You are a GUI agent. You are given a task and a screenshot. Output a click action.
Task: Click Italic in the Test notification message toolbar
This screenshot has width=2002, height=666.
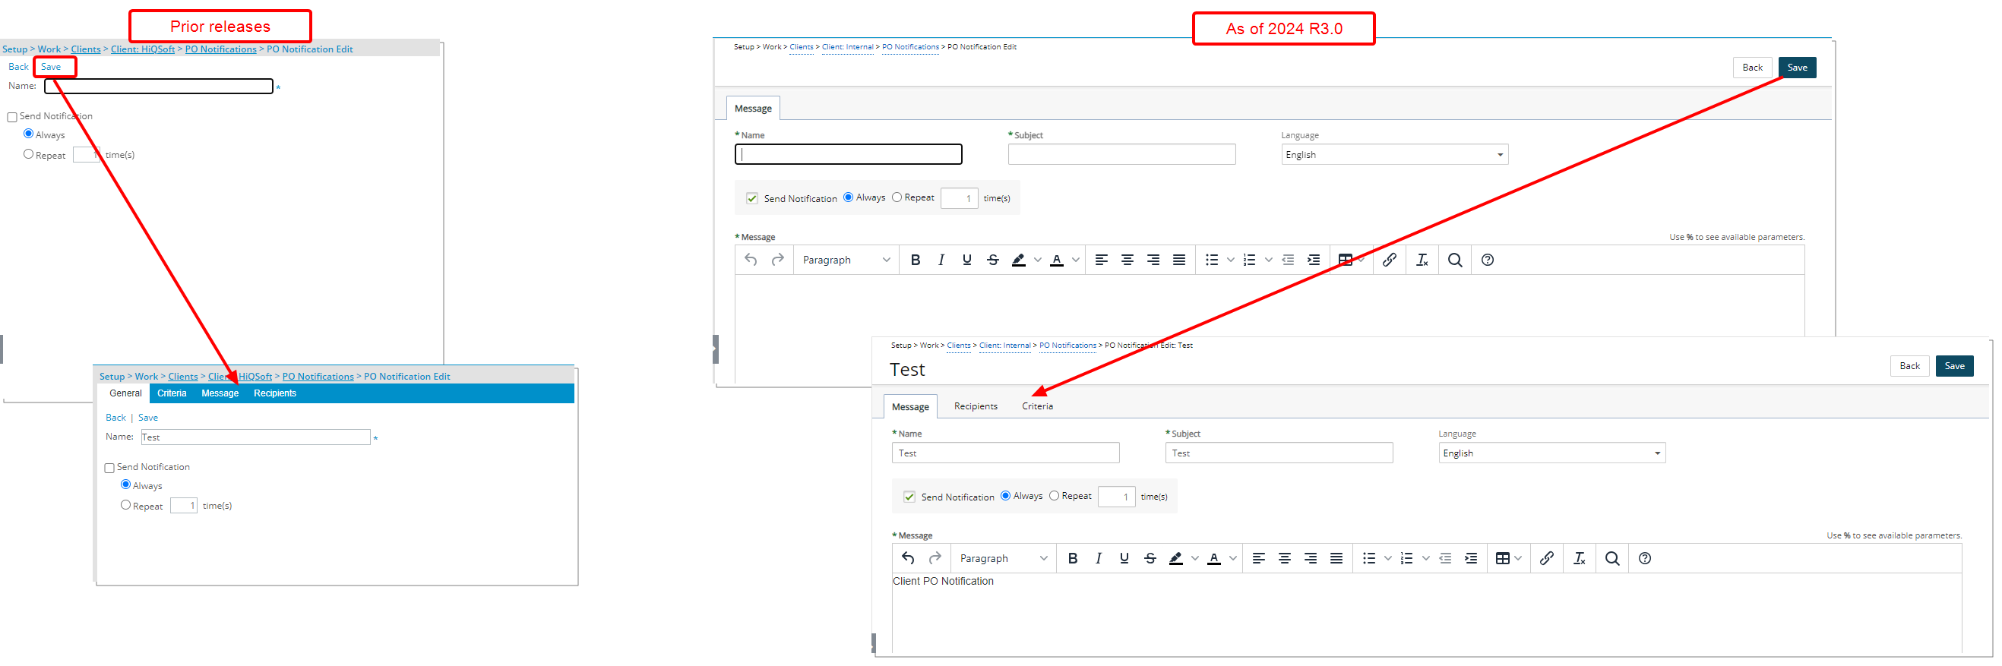click(x=1098, y=558)
